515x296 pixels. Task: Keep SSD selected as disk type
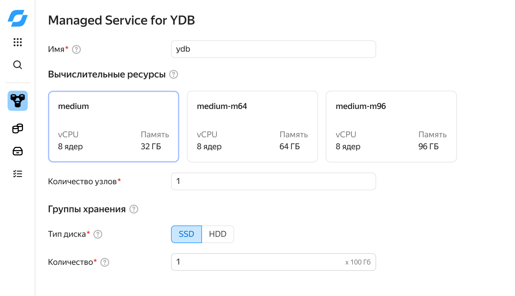(186, 234)
